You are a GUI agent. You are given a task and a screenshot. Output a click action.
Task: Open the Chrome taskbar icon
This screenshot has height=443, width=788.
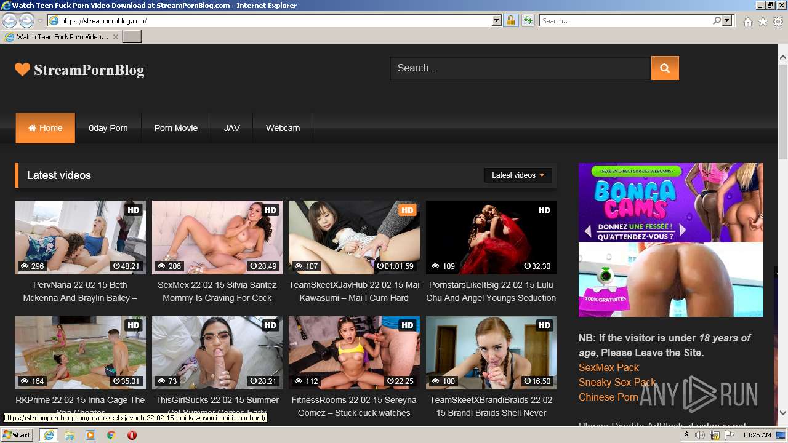111,435
